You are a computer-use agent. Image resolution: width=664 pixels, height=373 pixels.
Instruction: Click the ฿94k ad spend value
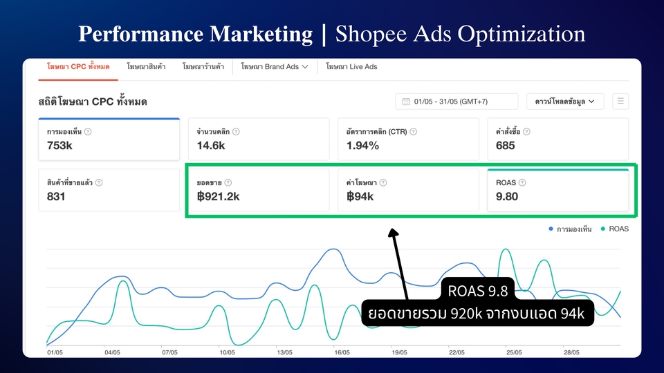(360, 197)
